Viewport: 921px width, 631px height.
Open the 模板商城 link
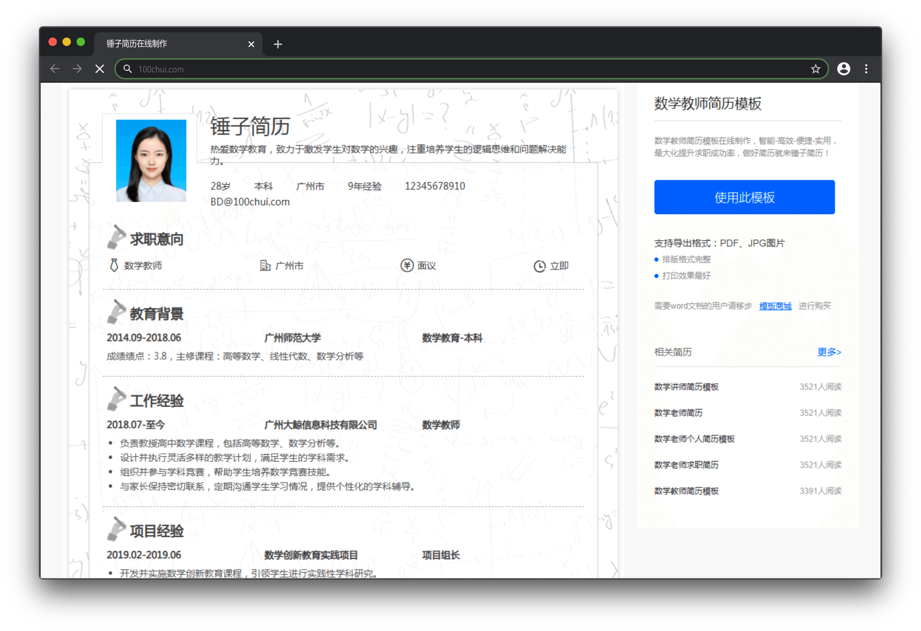tap(775, 306)
